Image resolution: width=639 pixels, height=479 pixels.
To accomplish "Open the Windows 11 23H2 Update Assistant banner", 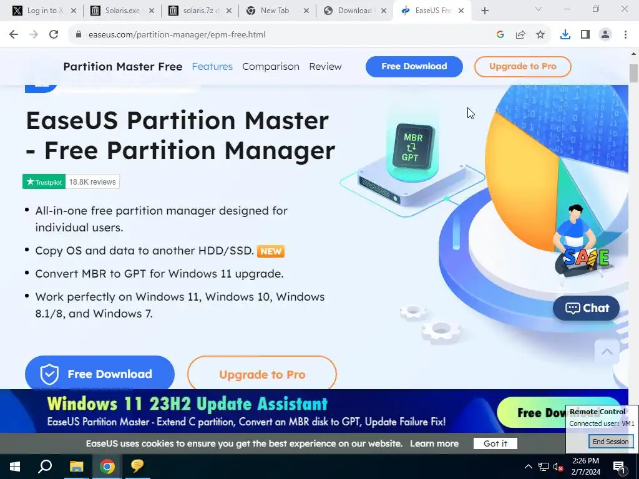I will point(283,411).
